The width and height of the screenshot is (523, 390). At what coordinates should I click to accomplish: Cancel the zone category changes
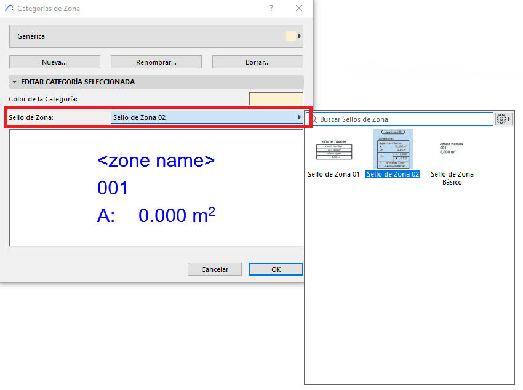click(215, 269)
